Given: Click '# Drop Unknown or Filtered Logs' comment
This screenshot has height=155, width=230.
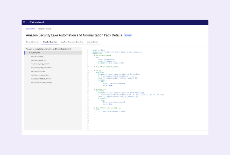Looking at the screenshot, I should point(108,108).
